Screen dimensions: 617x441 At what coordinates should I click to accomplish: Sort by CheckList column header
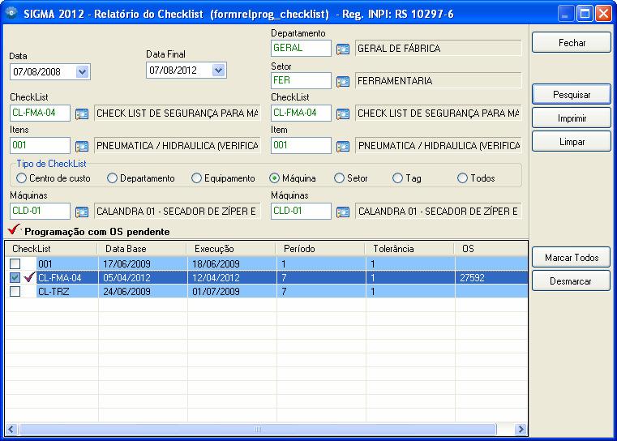coord(51,249)
